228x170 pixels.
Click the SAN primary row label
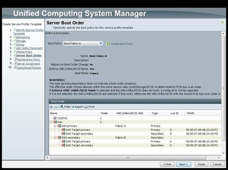point(69,126)
